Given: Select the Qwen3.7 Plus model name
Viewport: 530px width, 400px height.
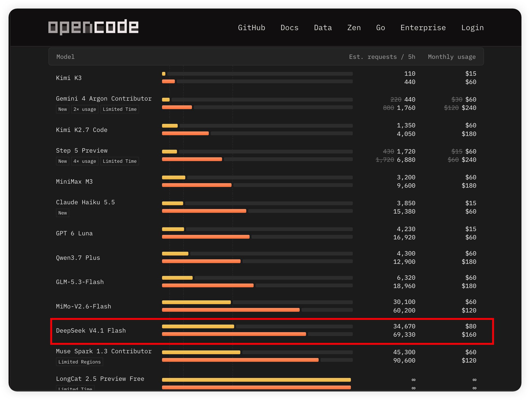Looking at the screenshot, I should [78, 258].
